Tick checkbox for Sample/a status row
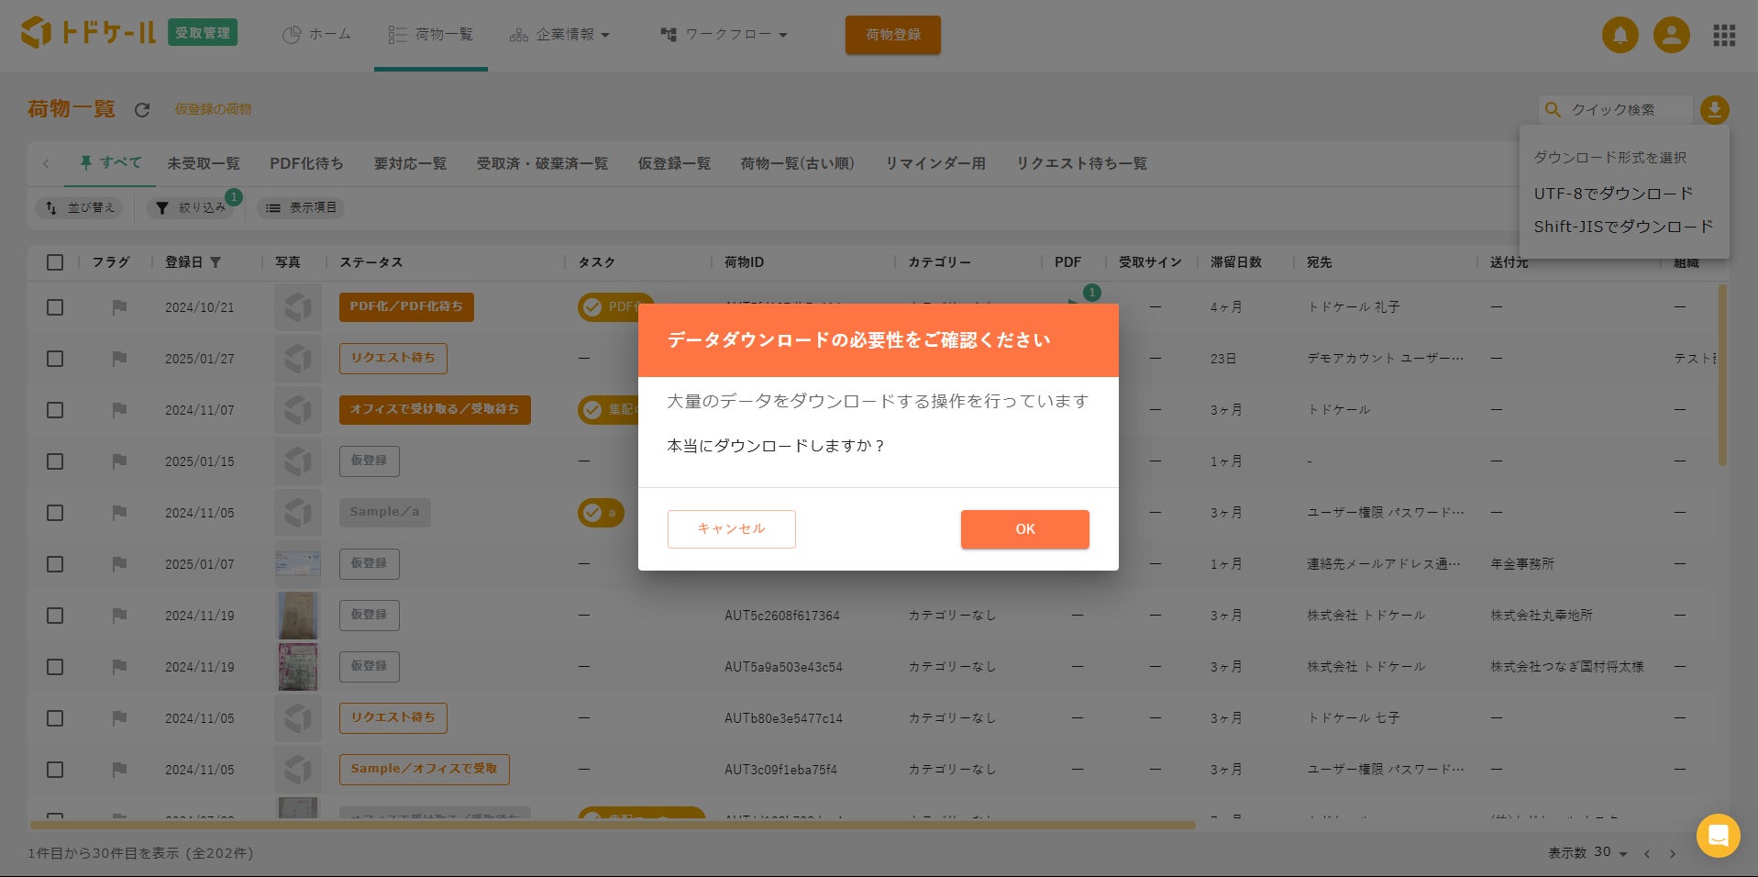This screenshot has width=1758, height=877. [55, 513]
